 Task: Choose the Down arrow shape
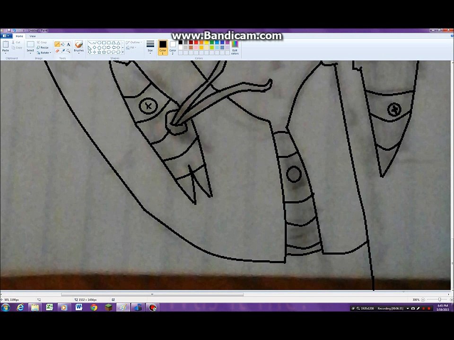coord(90,52)
